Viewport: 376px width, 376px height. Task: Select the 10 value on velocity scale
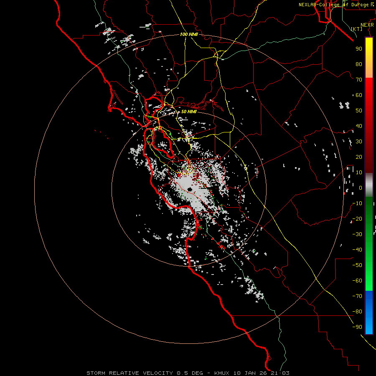[359, 173]
